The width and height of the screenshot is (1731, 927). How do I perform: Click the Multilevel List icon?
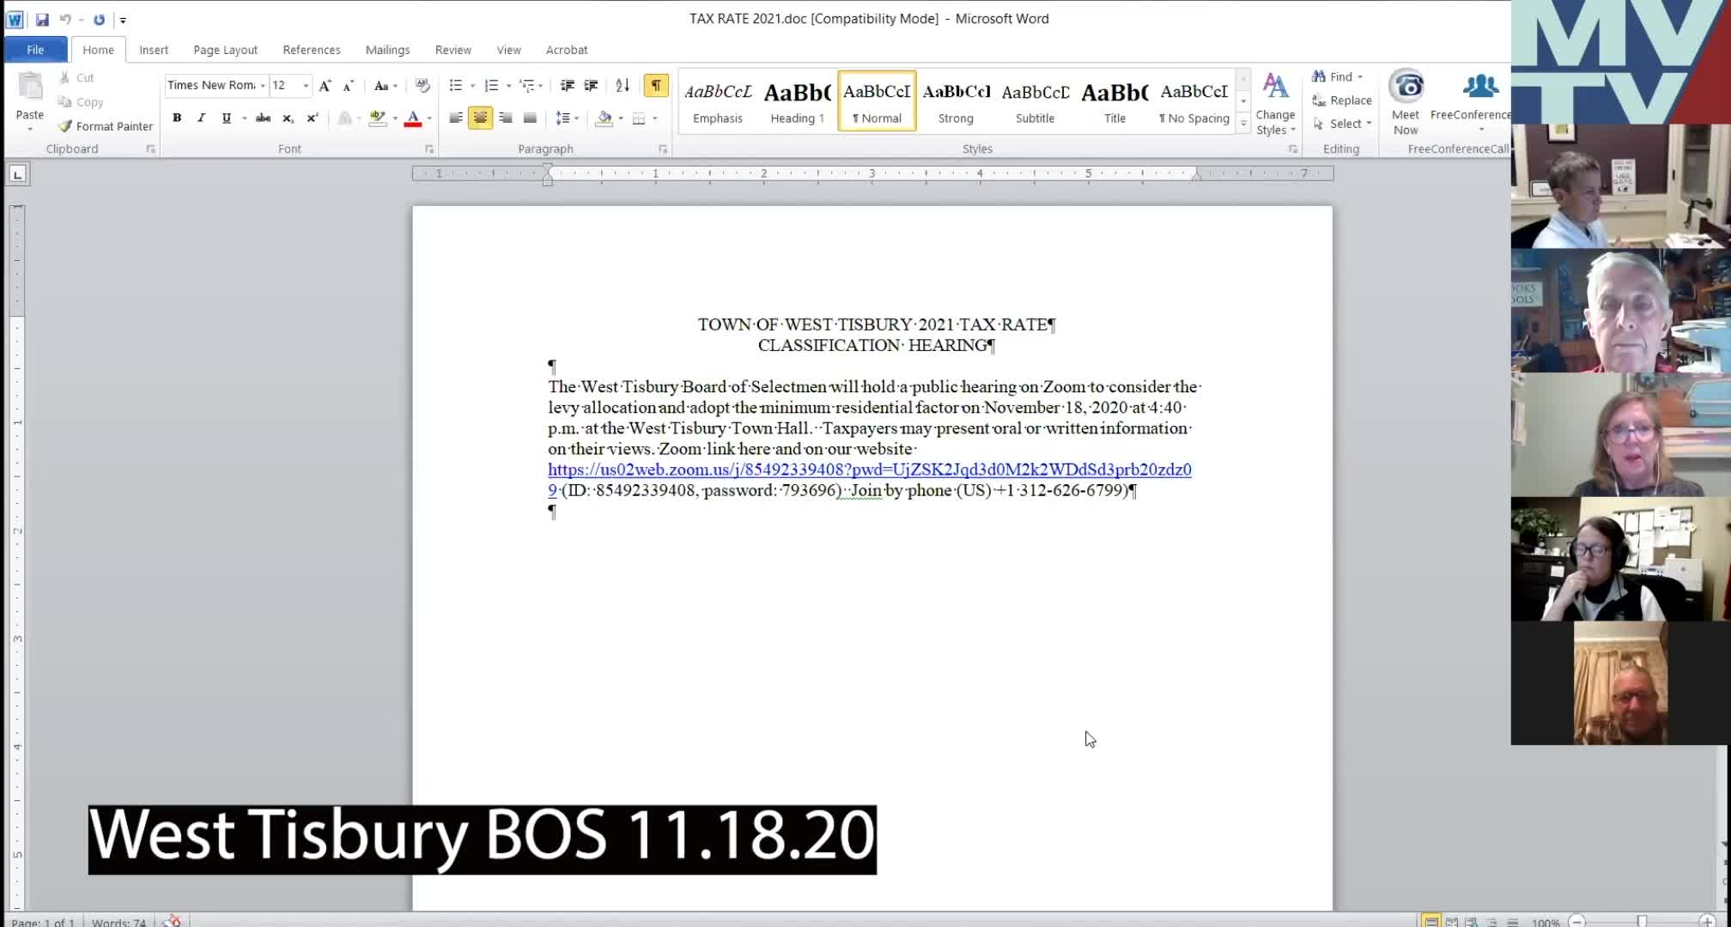click(x=527, y=85)
